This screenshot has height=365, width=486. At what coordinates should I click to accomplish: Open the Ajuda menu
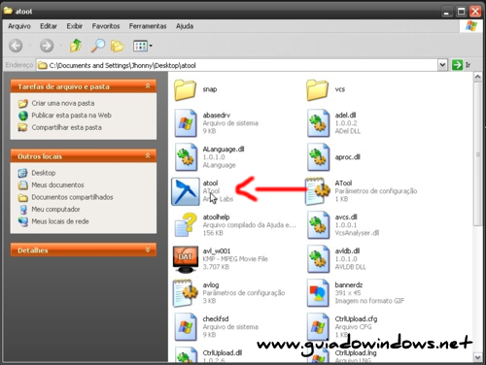185,26
